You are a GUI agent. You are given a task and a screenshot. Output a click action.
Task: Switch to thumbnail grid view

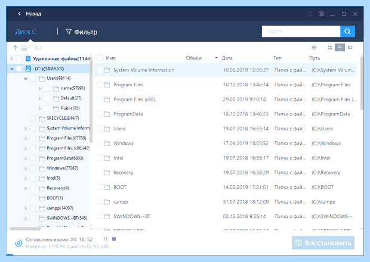tap(330, 48)
